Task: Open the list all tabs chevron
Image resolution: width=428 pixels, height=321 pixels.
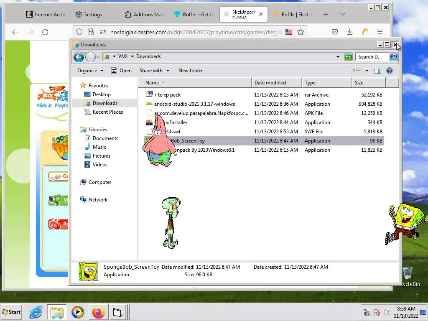Action: (x=343, y=14)
